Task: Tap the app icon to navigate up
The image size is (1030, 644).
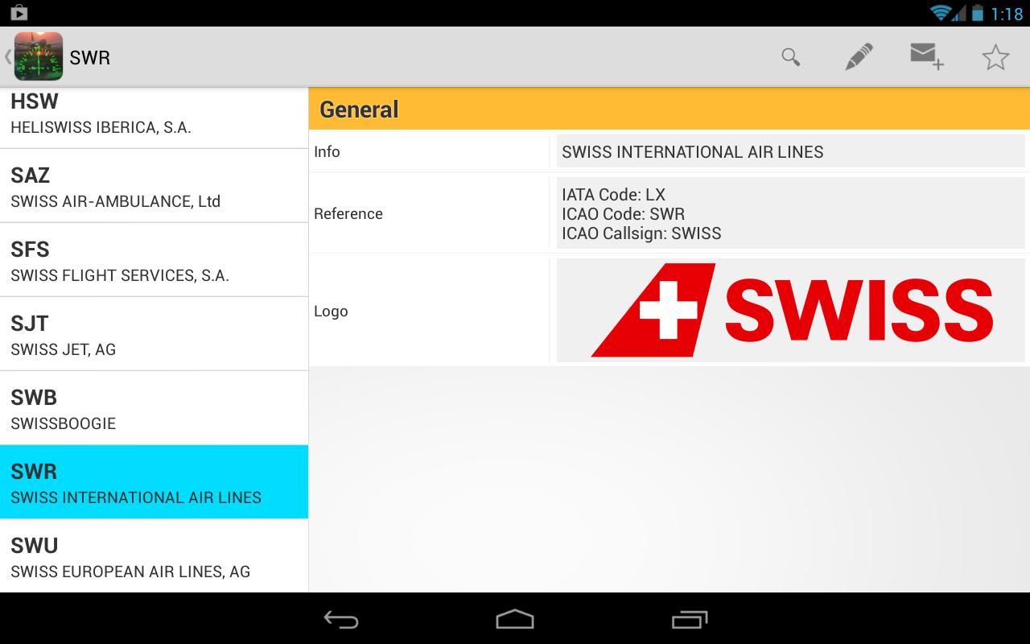Action: [38, 56]
